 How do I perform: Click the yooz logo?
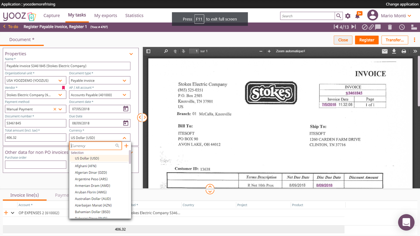(20, 16)
